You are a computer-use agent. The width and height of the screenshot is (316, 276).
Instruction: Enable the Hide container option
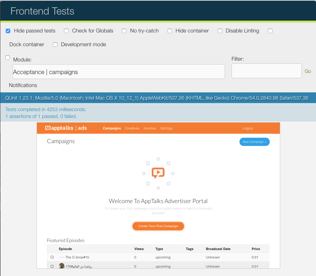(x=170, y=31)
